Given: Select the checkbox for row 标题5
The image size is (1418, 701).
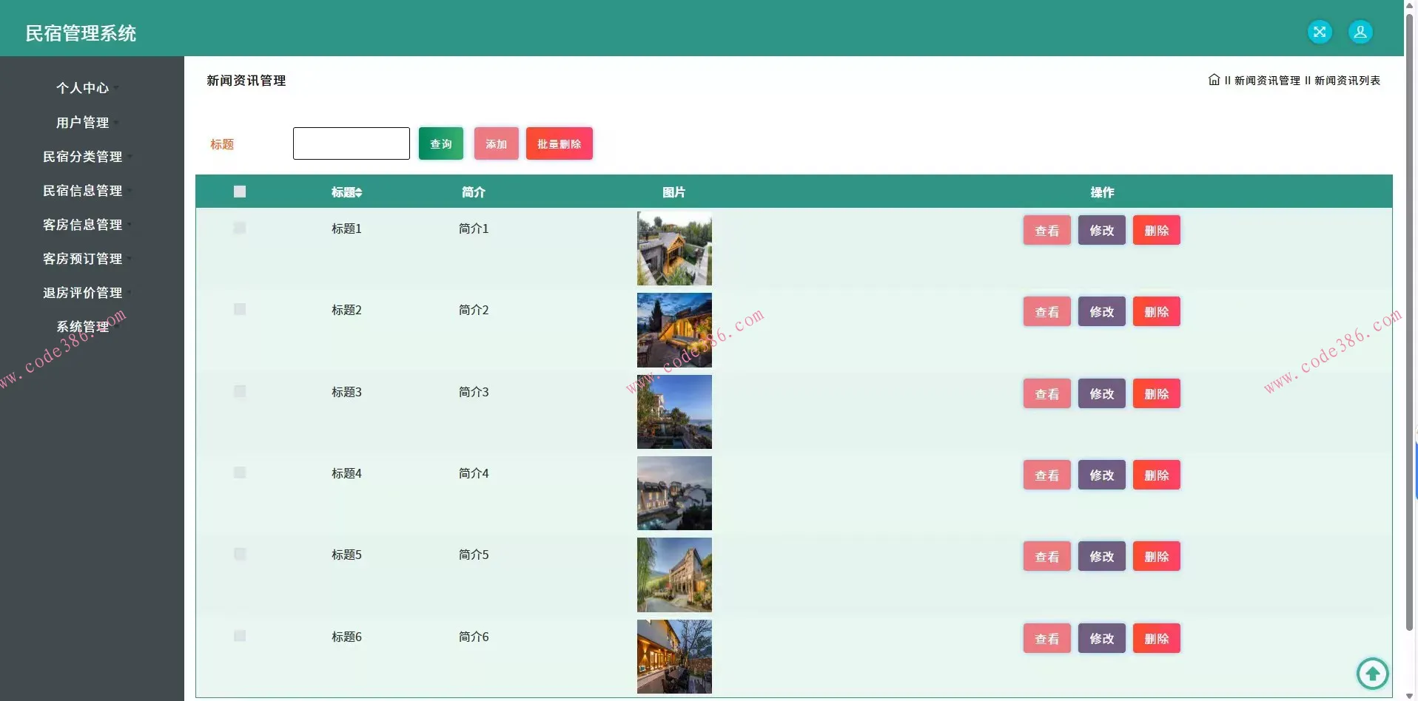Looking at the screenshot, I should (240, 554).
